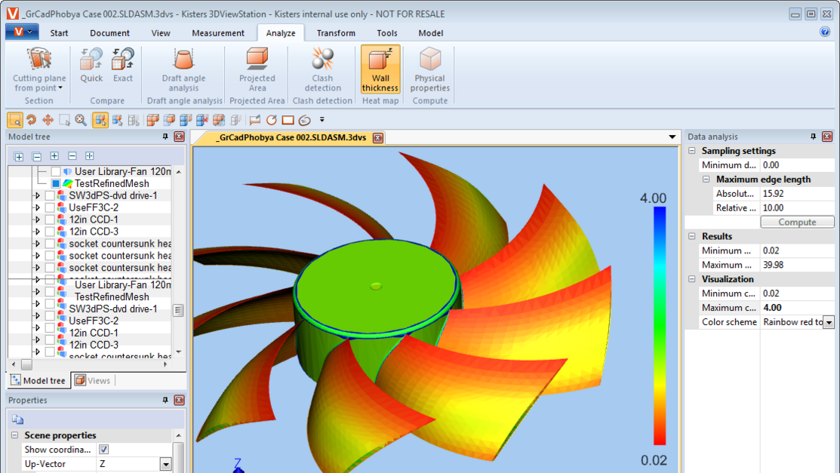The height and width of the screenshot is (473, 840).
Task: Open the Up-Vector dropdown
Action: tap(165, 465)
